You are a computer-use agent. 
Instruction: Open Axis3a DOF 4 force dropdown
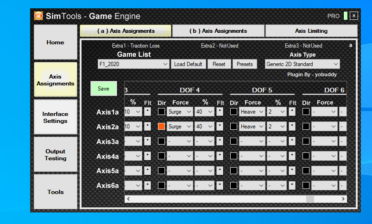click(180, 141)
